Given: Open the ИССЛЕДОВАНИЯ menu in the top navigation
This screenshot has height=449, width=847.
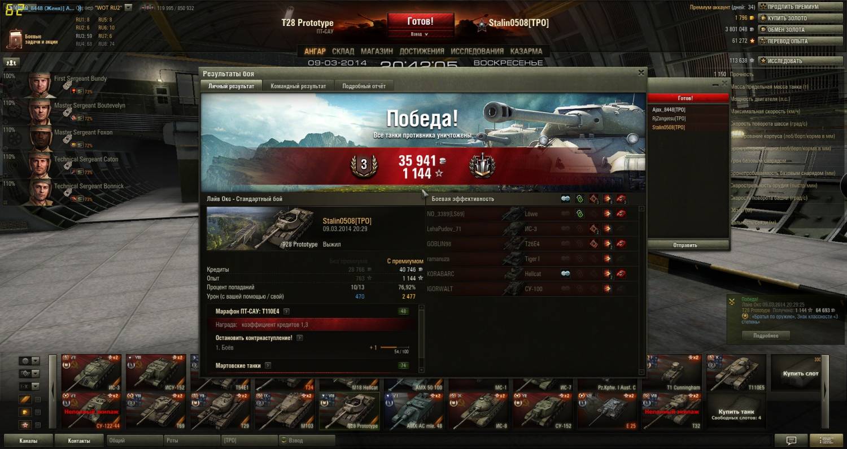Looking at the screenshot, I should click(477, 51).
